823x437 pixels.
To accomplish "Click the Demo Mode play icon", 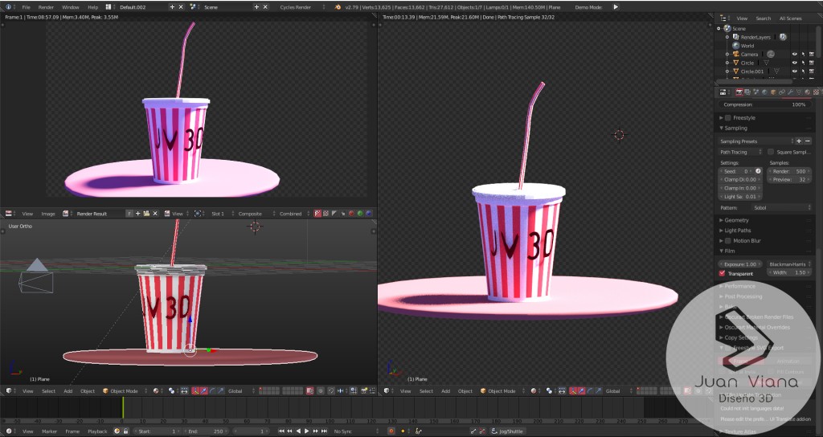I will (x=616, y=6).
